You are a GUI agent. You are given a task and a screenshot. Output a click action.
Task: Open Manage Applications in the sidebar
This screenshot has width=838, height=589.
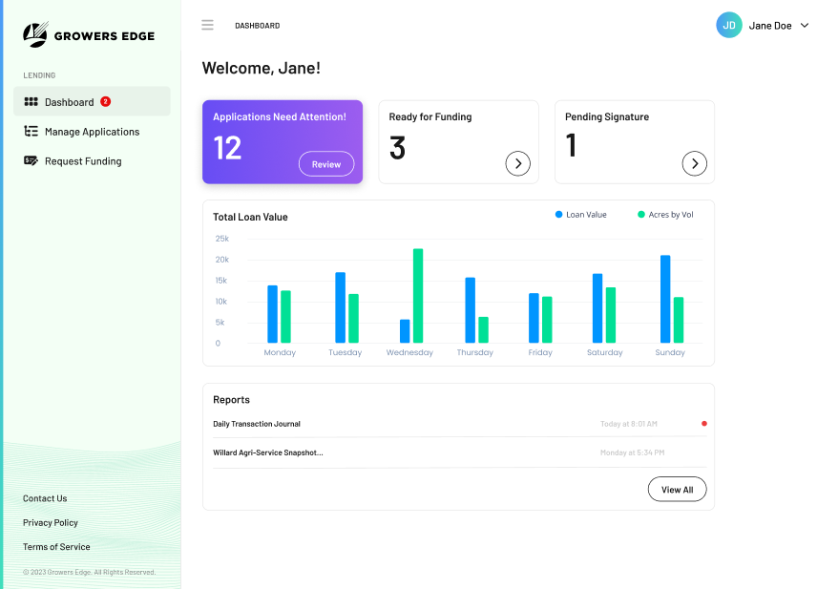point(92,132)
